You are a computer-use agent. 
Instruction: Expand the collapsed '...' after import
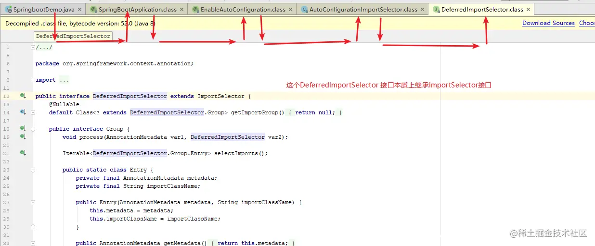point(65,80)
